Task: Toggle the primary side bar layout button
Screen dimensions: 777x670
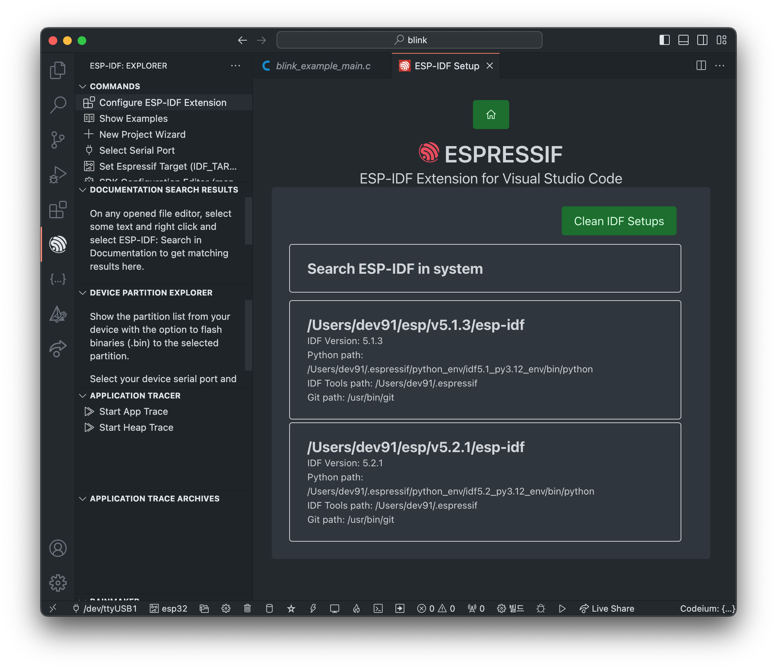Action: point(664,40)
